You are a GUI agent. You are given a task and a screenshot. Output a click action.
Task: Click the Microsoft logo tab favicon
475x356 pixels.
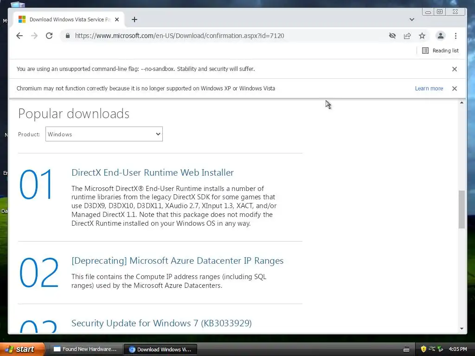tap(22, 19)
